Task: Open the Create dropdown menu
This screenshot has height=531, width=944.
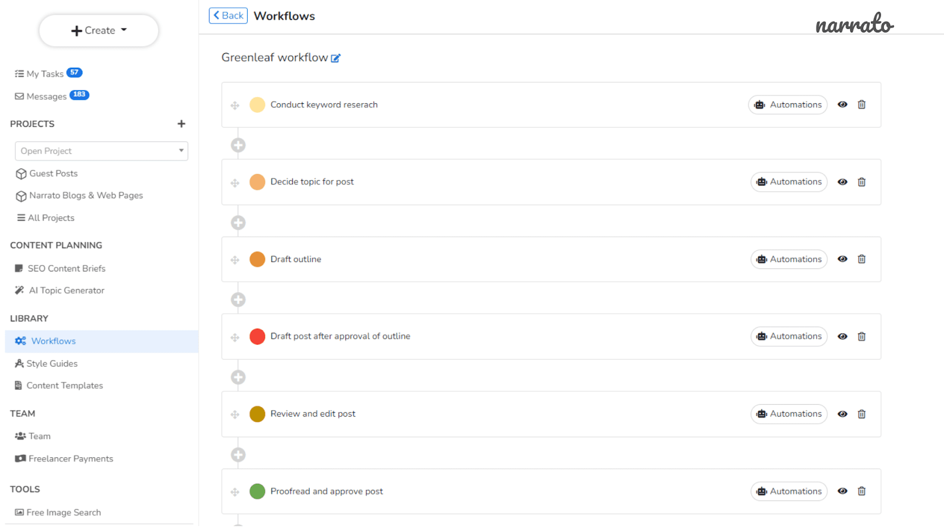Action: tap(99, 31)
